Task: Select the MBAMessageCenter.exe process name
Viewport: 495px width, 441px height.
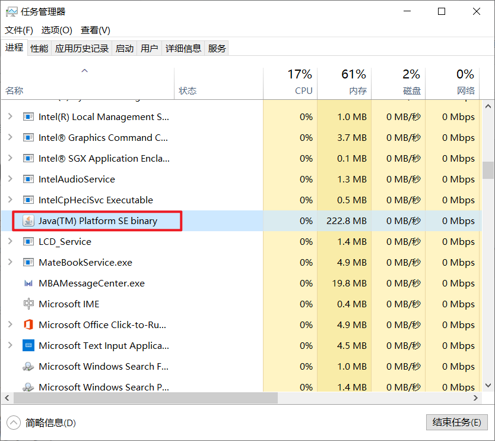Action: point(91,283)
